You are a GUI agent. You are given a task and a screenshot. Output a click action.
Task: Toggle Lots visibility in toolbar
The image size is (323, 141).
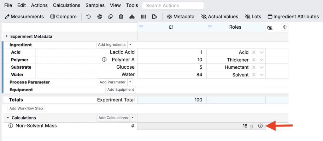253,17
